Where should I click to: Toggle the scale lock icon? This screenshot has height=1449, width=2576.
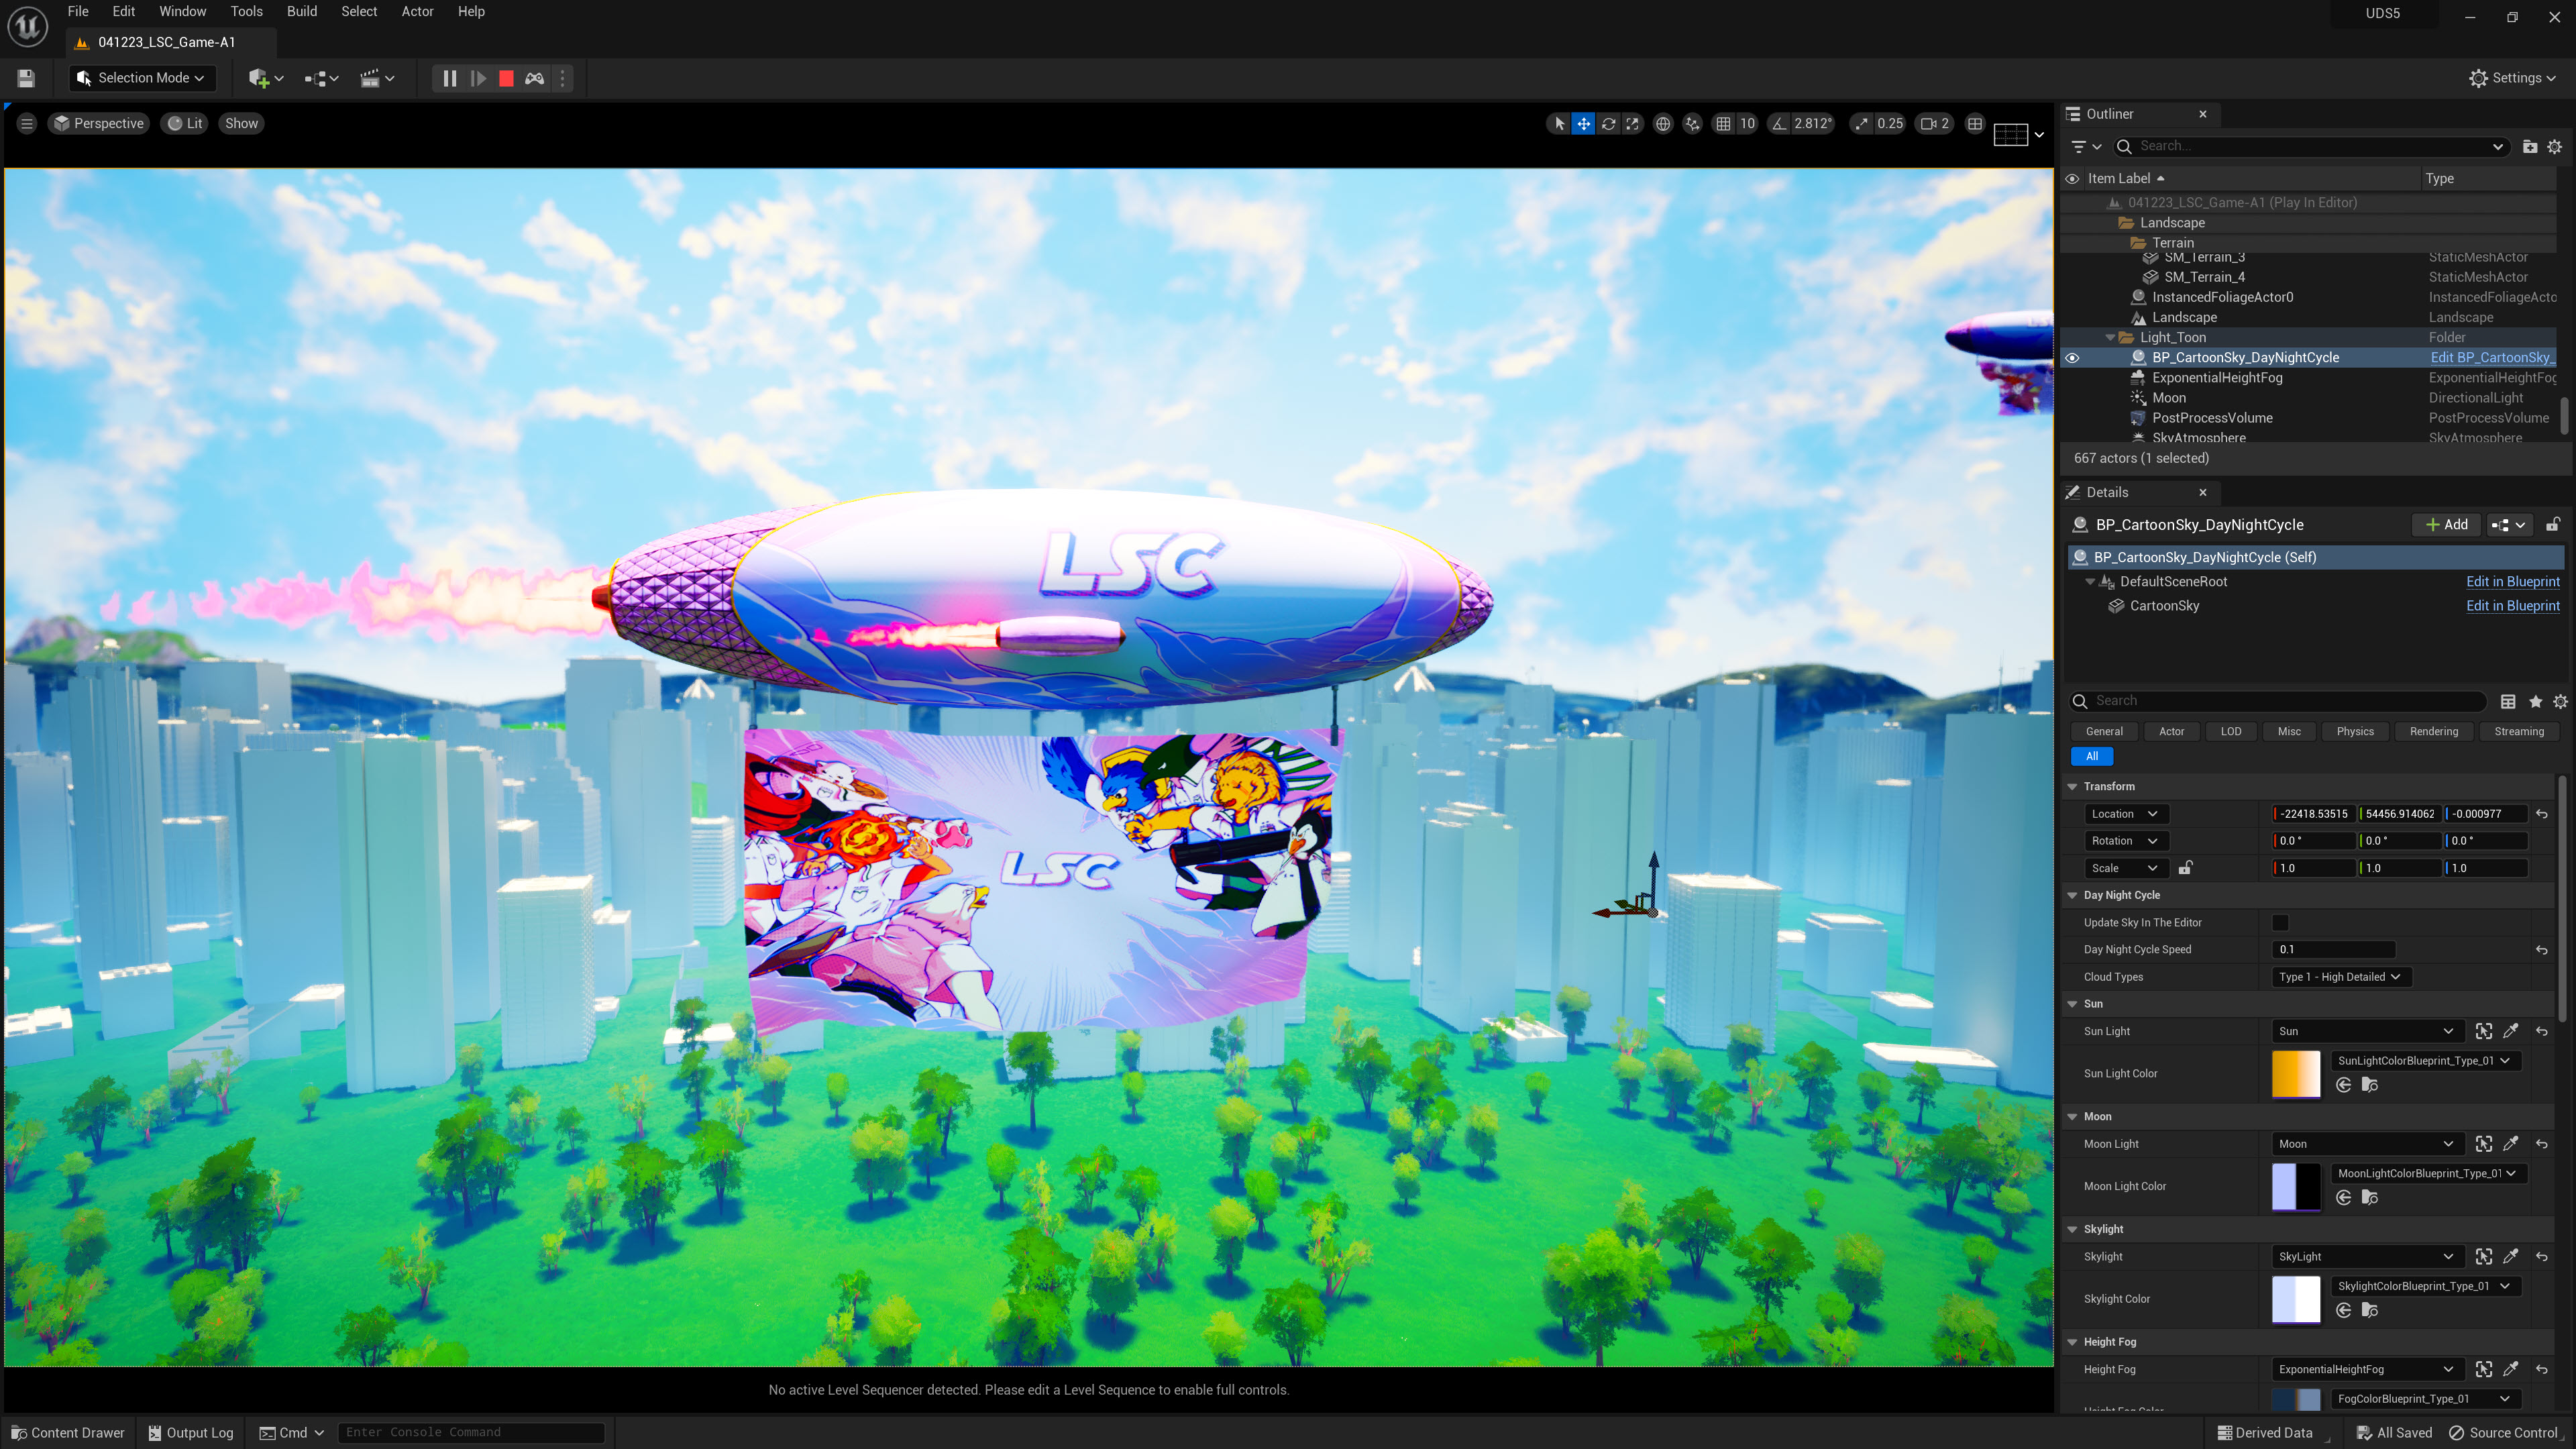(2185, 868)
